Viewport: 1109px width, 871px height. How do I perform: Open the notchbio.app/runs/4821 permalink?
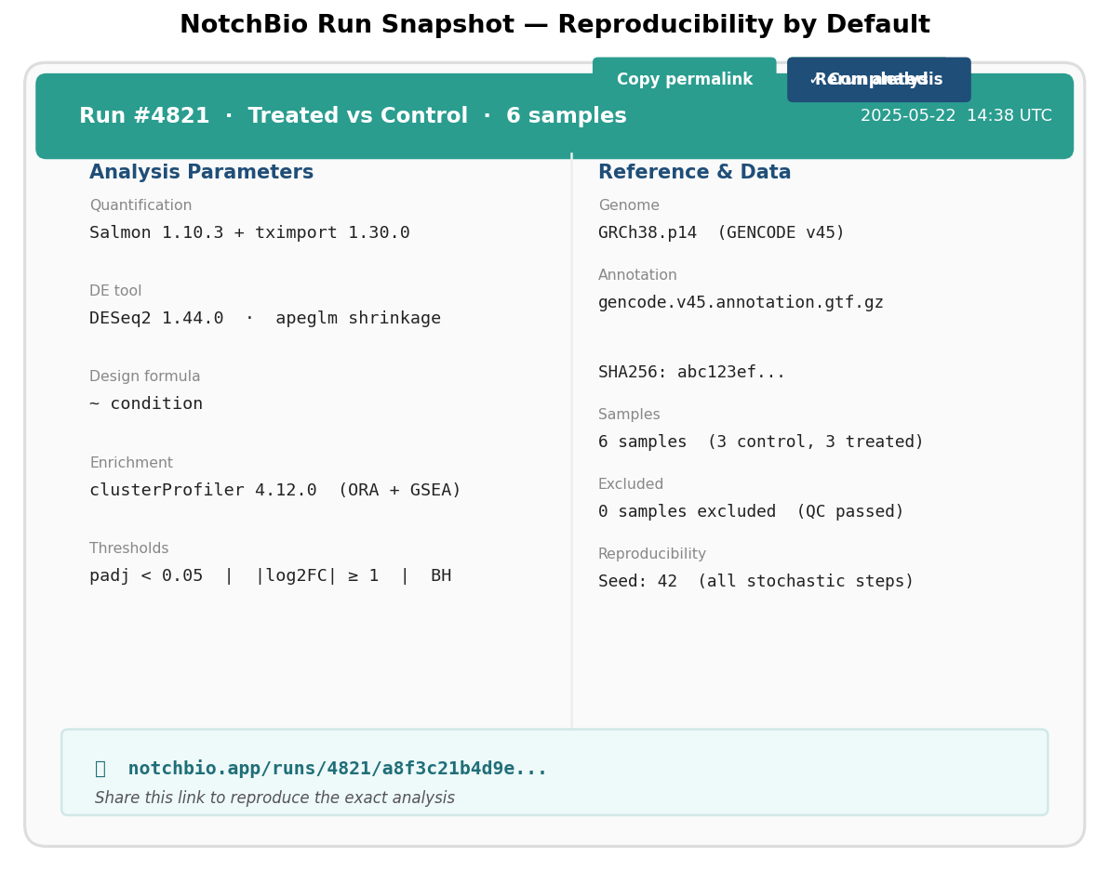click(338, 769)
